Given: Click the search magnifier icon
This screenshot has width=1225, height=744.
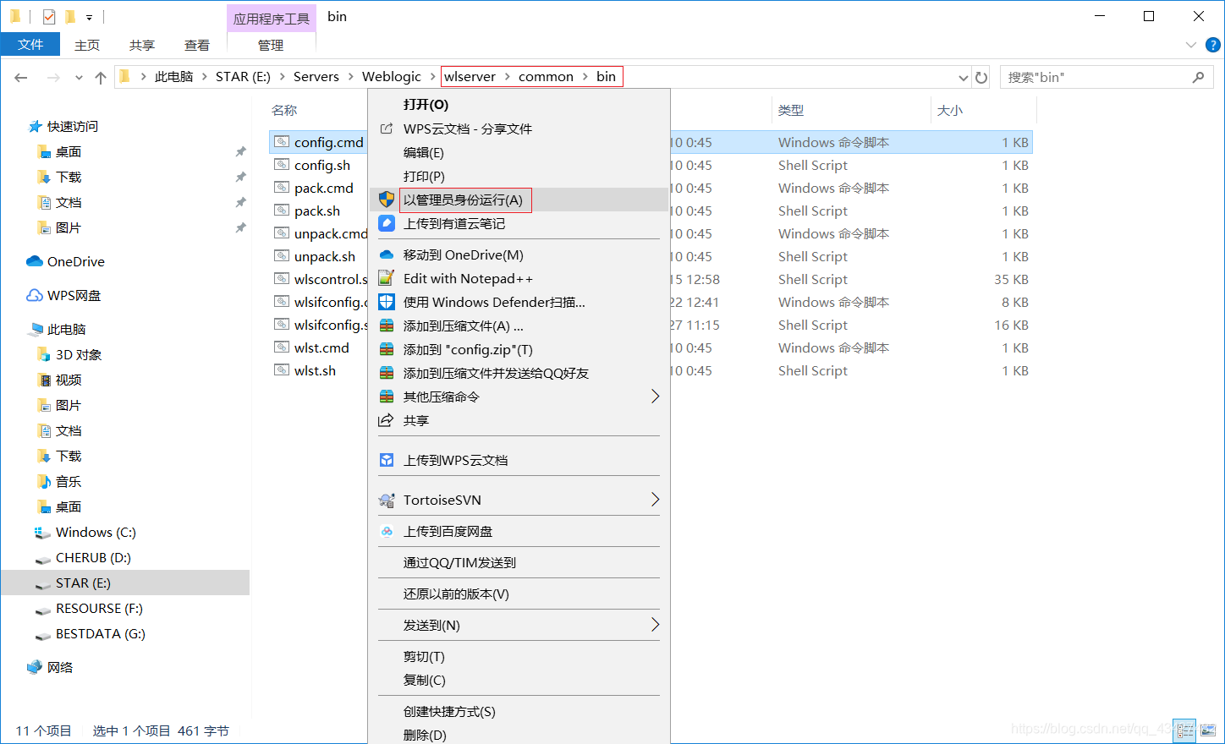Looking at the screenshot, I should [x=1198, y=77].
